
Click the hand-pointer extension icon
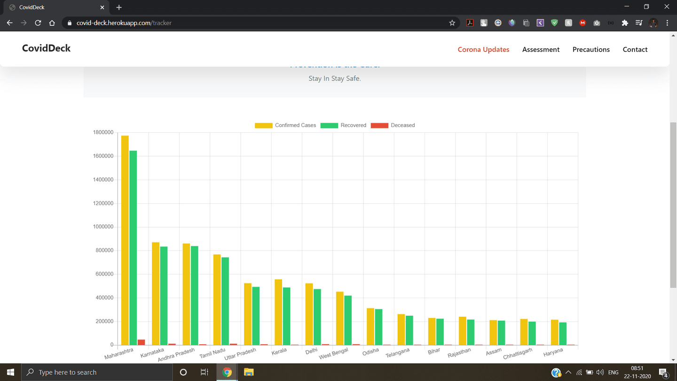click(x=484, y=23)
